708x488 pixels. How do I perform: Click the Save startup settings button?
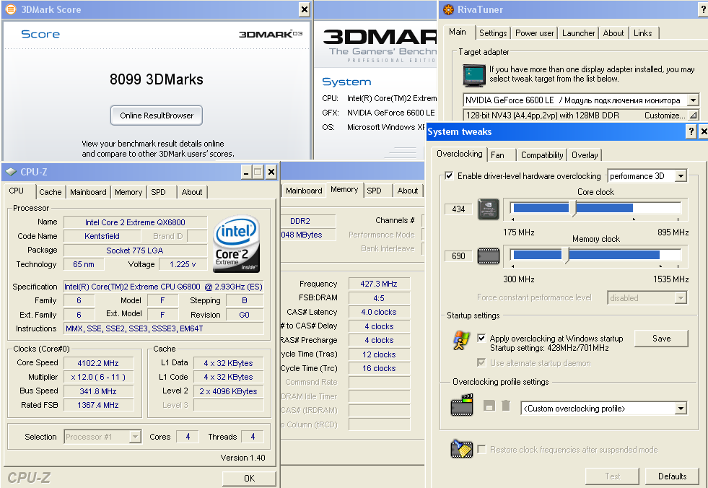[x=662, y=339]
